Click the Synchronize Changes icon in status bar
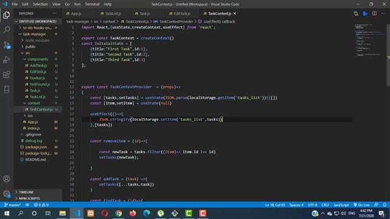Image resolution: width=390 pixels, height=219 pixels. point(27,205)
